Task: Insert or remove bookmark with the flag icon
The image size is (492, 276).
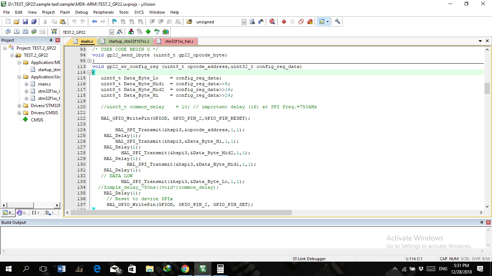Action: [x=114, y=22]
